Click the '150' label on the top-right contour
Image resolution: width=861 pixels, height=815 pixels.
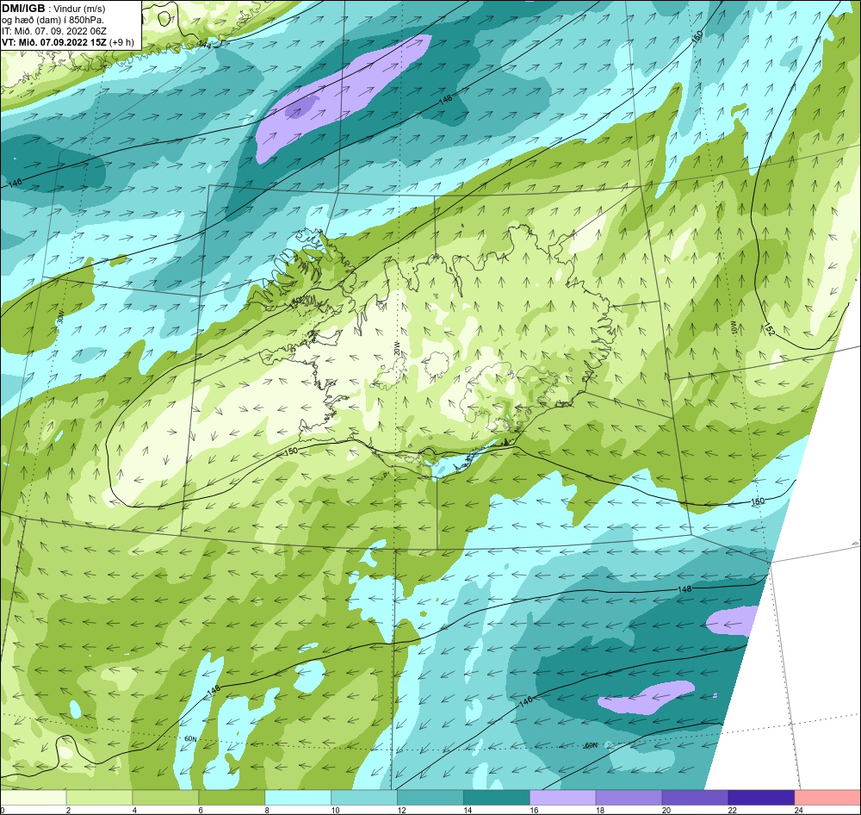697,37
